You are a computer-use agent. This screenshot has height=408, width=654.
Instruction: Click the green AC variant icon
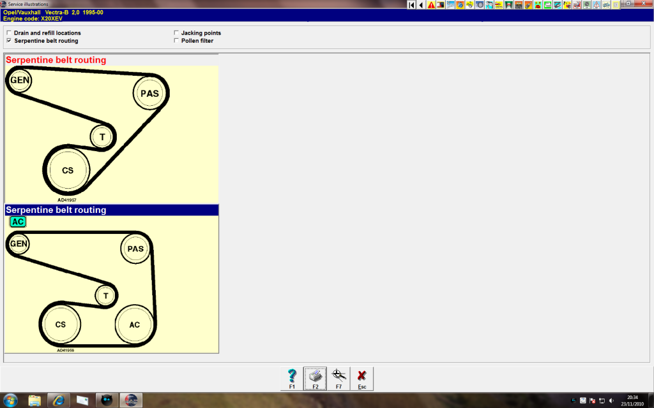18,222
